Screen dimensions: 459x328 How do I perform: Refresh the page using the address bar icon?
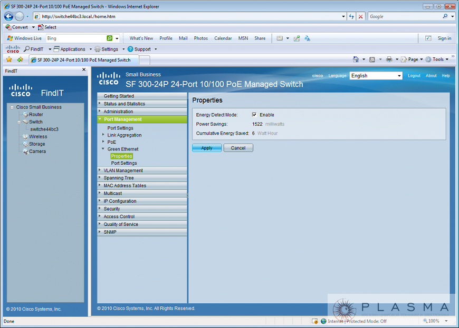(351, 17)
